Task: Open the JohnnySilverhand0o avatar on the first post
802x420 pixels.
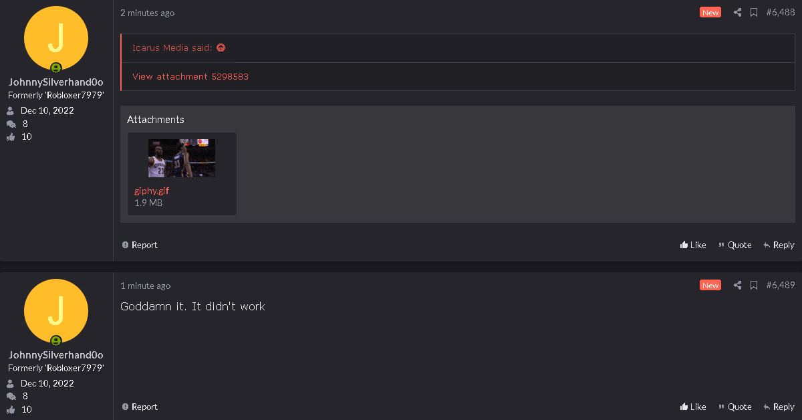Action: (x=56, y=38)
